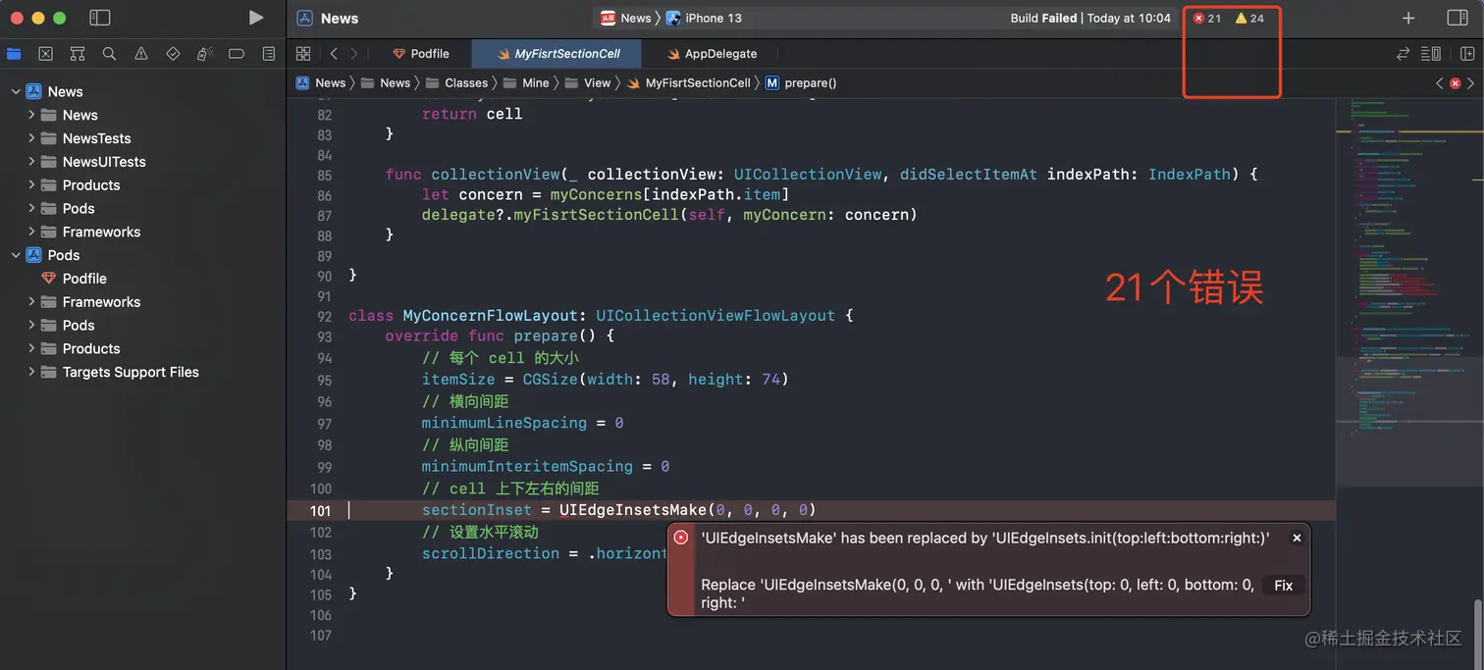Switch to the Podfile tab
The height and width of the screenshot is (670, 1484).
[421, 54]
